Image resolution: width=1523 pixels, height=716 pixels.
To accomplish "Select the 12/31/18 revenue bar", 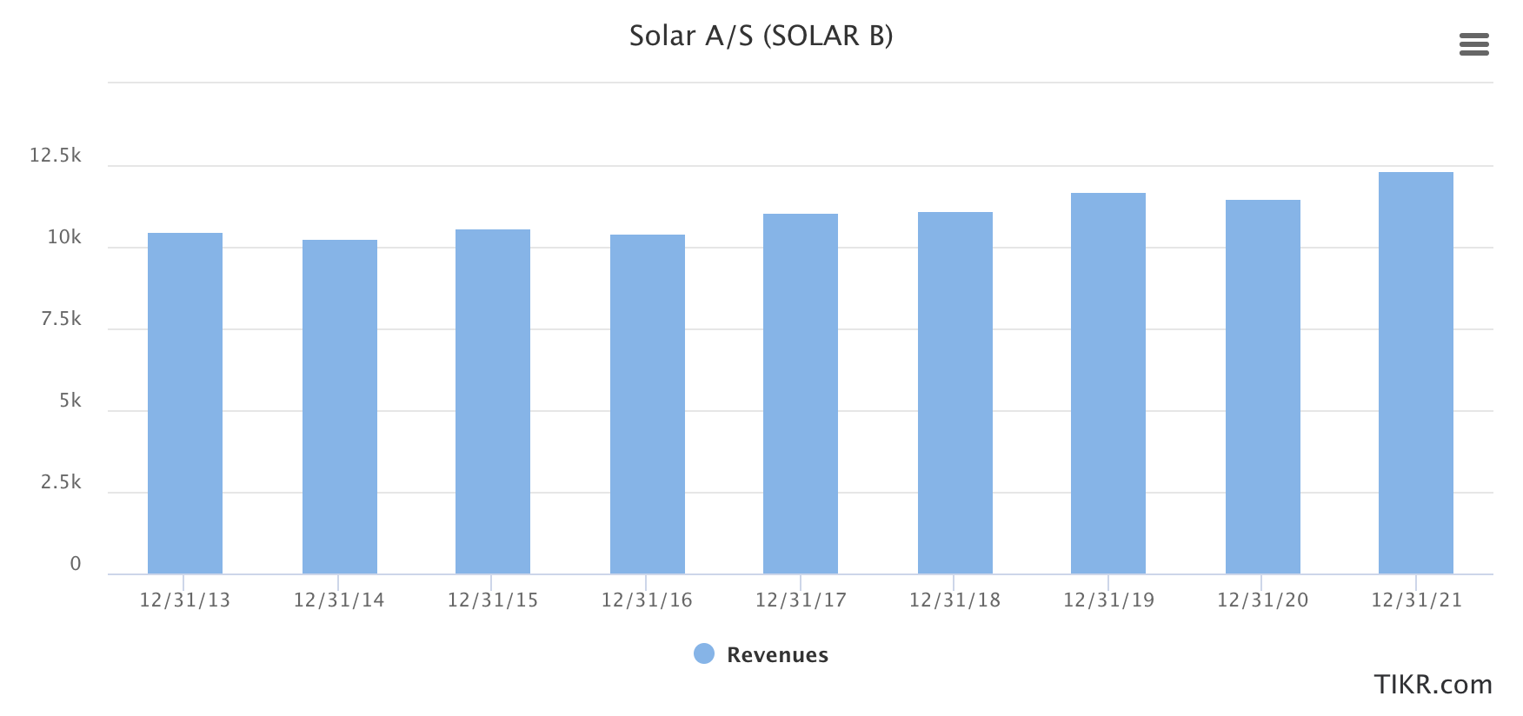I will click(955, 393).
